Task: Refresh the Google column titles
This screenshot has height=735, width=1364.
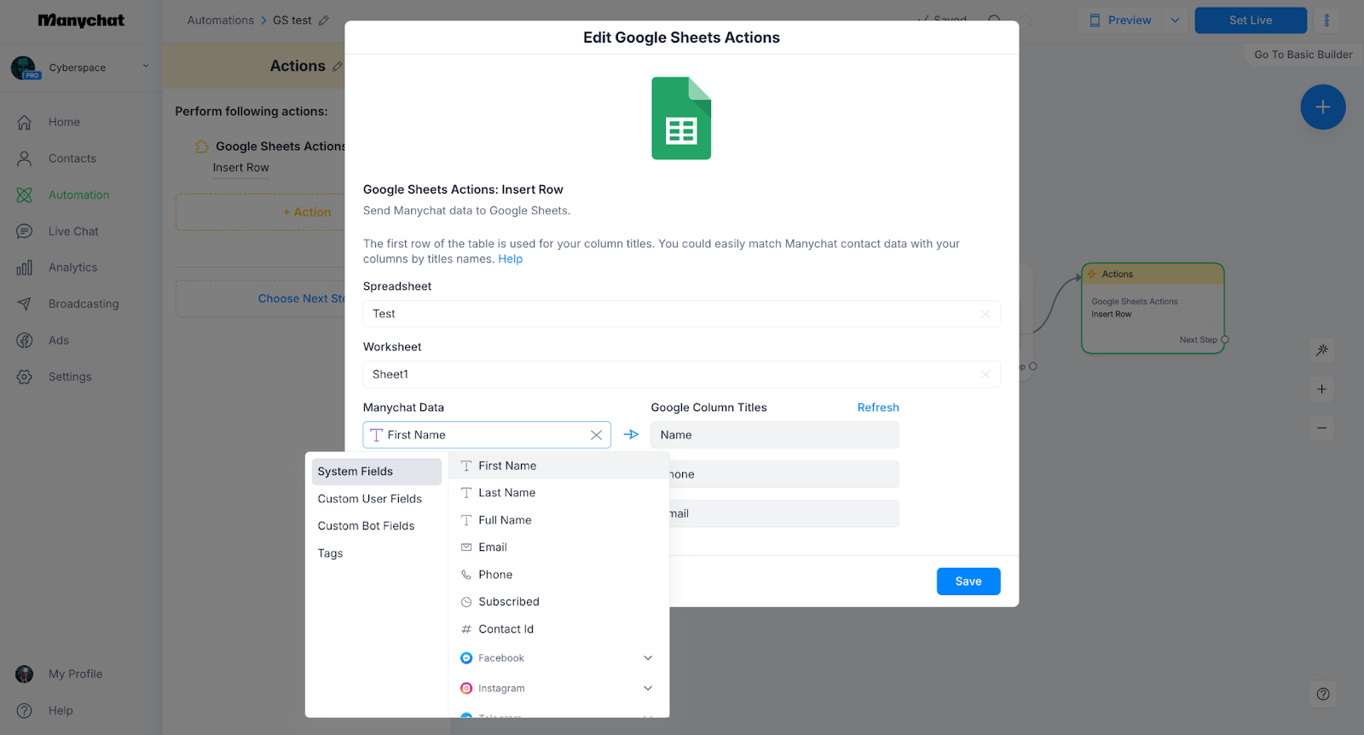Action: click(877, 408)
